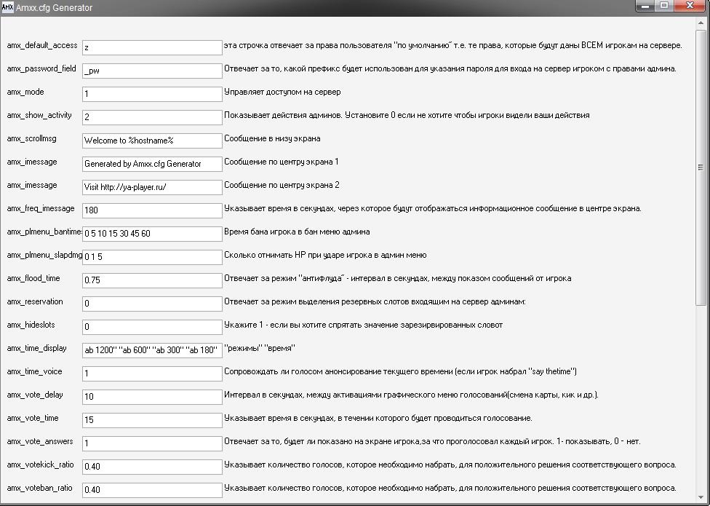
Task: Focus the amx_password_field input containing _pw
Action: tap(152, 71)
